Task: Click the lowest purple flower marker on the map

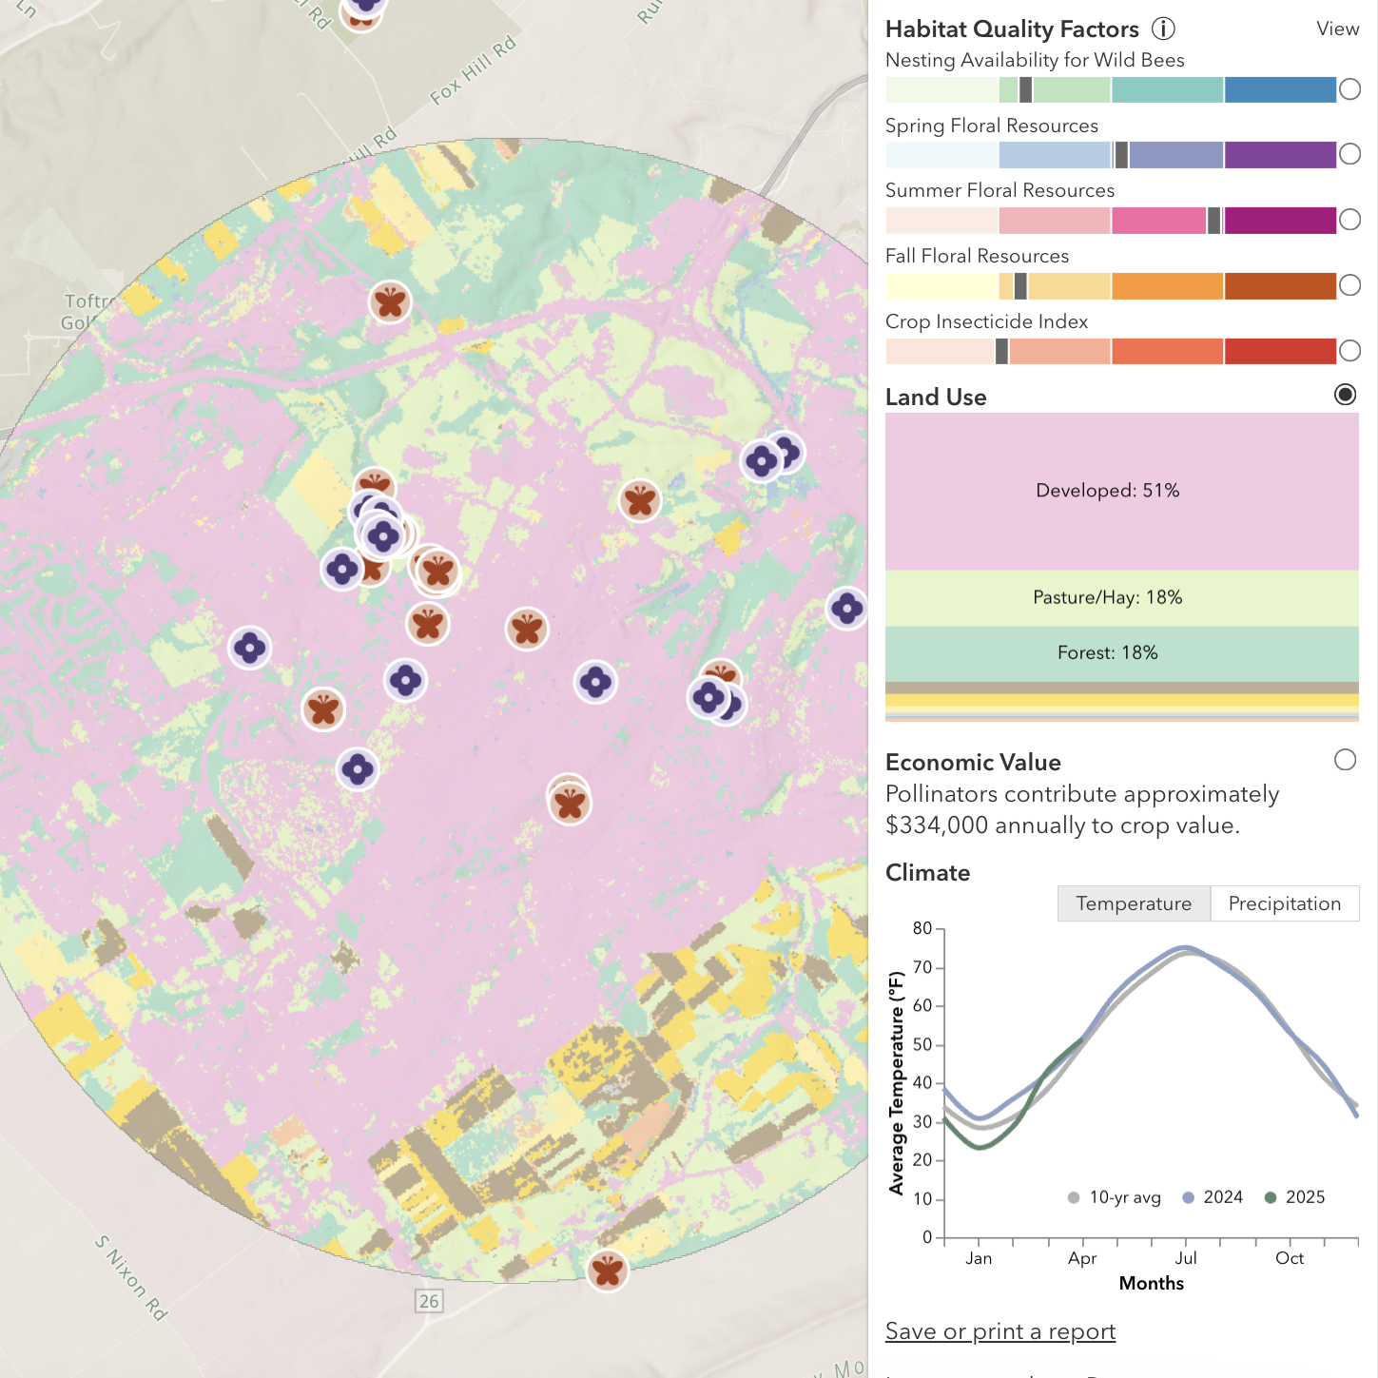Action: coord(358,768)
